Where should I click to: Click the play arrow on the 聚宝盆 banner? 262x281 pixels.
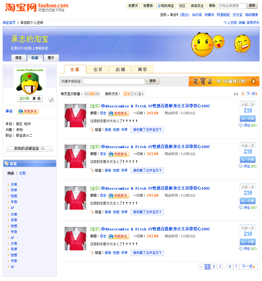click(x=253, y=81)
